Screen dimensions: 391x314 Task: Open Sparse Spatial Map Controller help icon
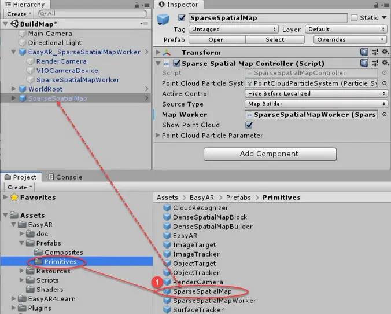click(364, 63)
